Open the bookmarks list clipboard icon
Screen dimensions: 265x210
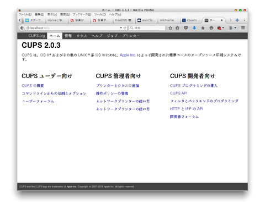coord(177,28)
